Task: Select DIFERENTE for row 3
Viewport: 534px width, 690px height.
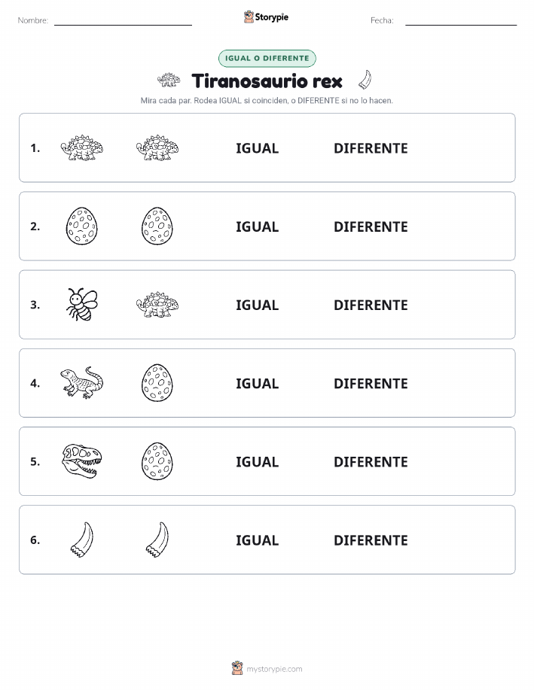Action: (x=371, y=305)
